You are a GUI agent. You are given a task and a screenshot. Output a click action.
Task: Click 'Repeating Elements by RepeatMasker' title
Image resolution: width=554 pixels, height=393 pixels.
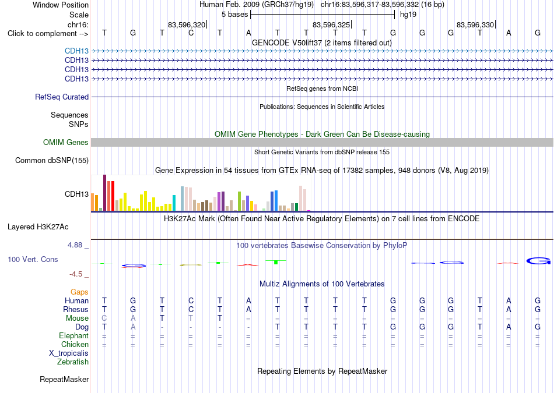tap(322, 371)
